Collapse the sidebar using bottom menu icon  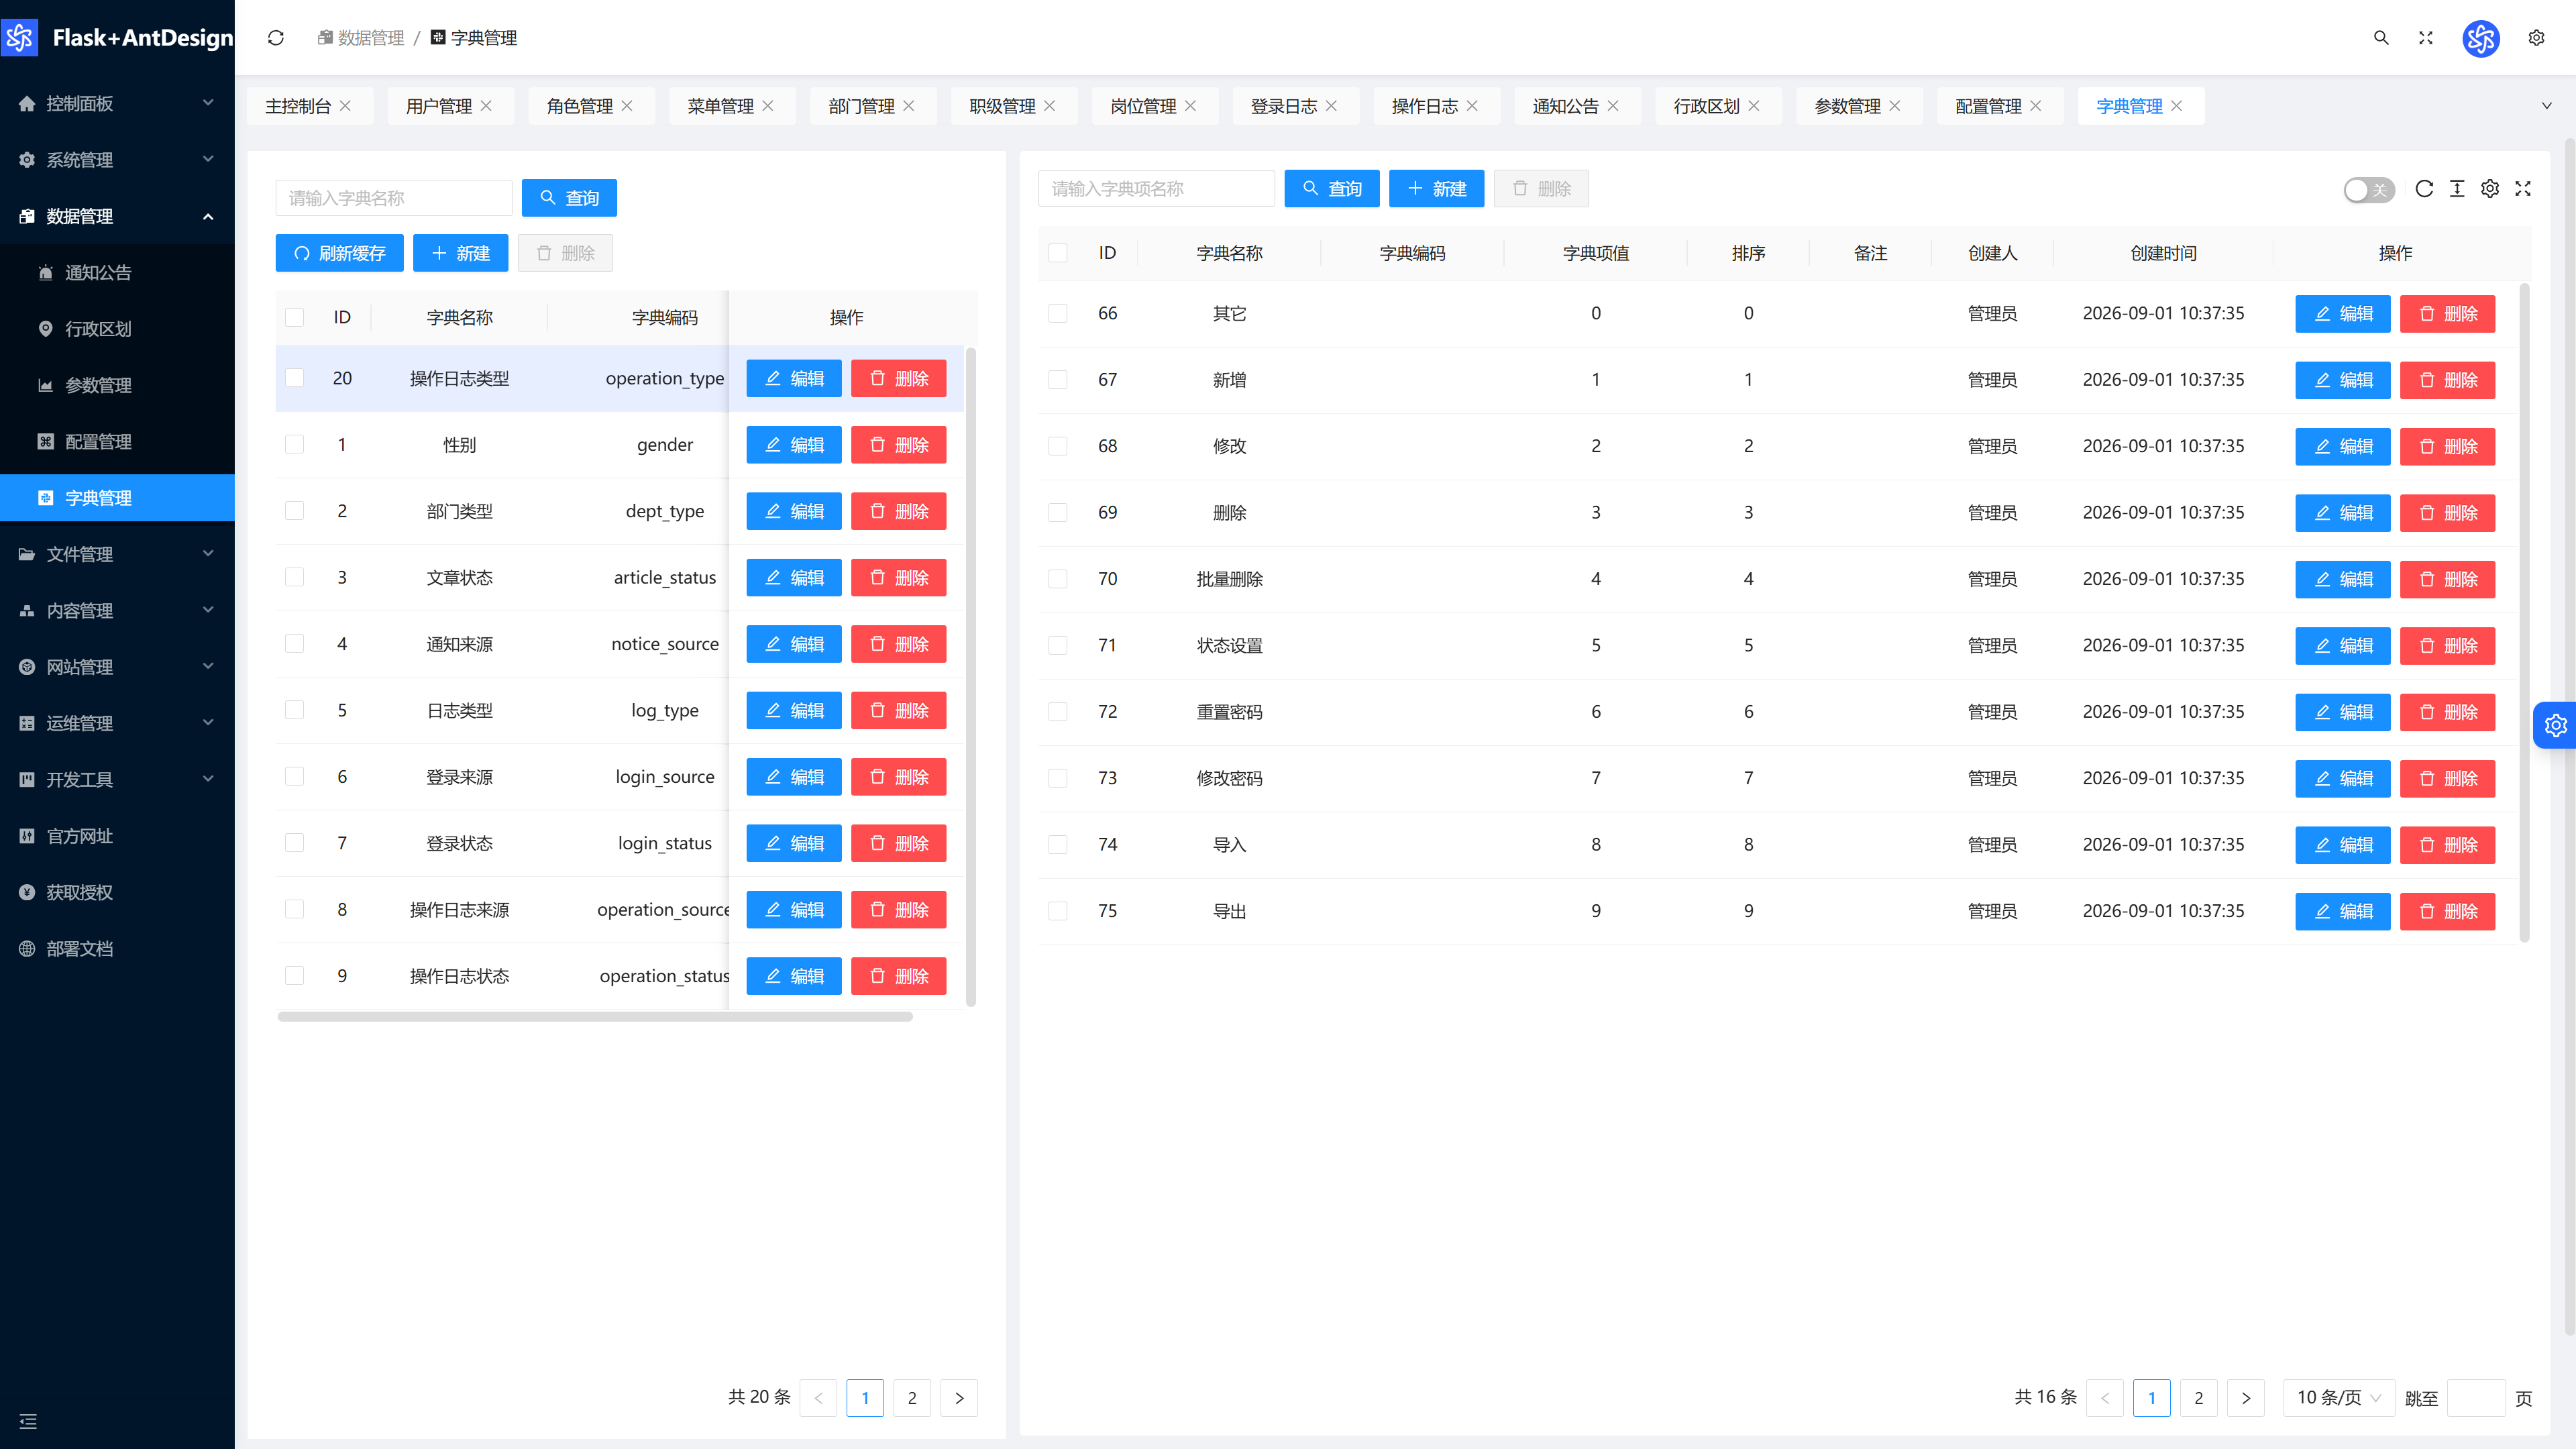[x=28, y=1421]
